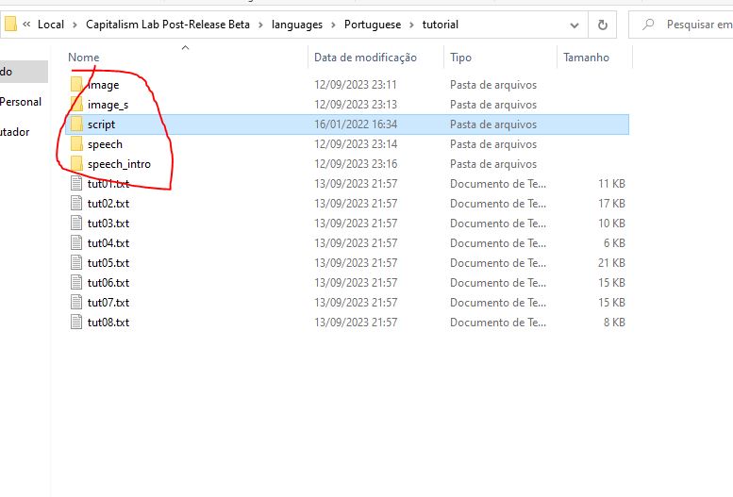Image resolution: width=733 pixels, height=497 pixels.
Task: Sort by Tipo column header
Action: (460, 57)
